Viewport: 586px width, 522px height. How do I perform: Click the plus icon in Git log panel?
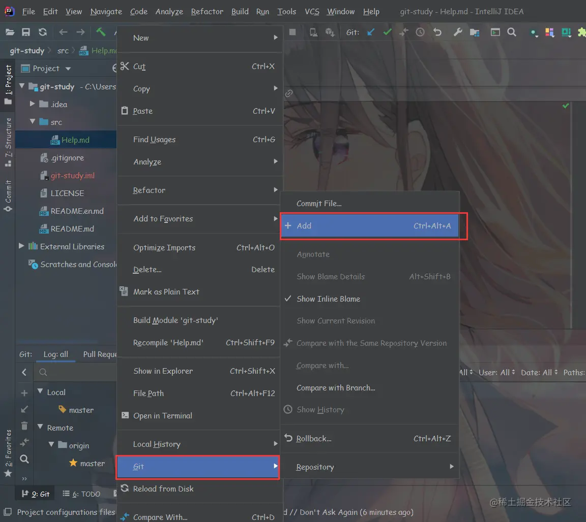(x=24, y=393)
